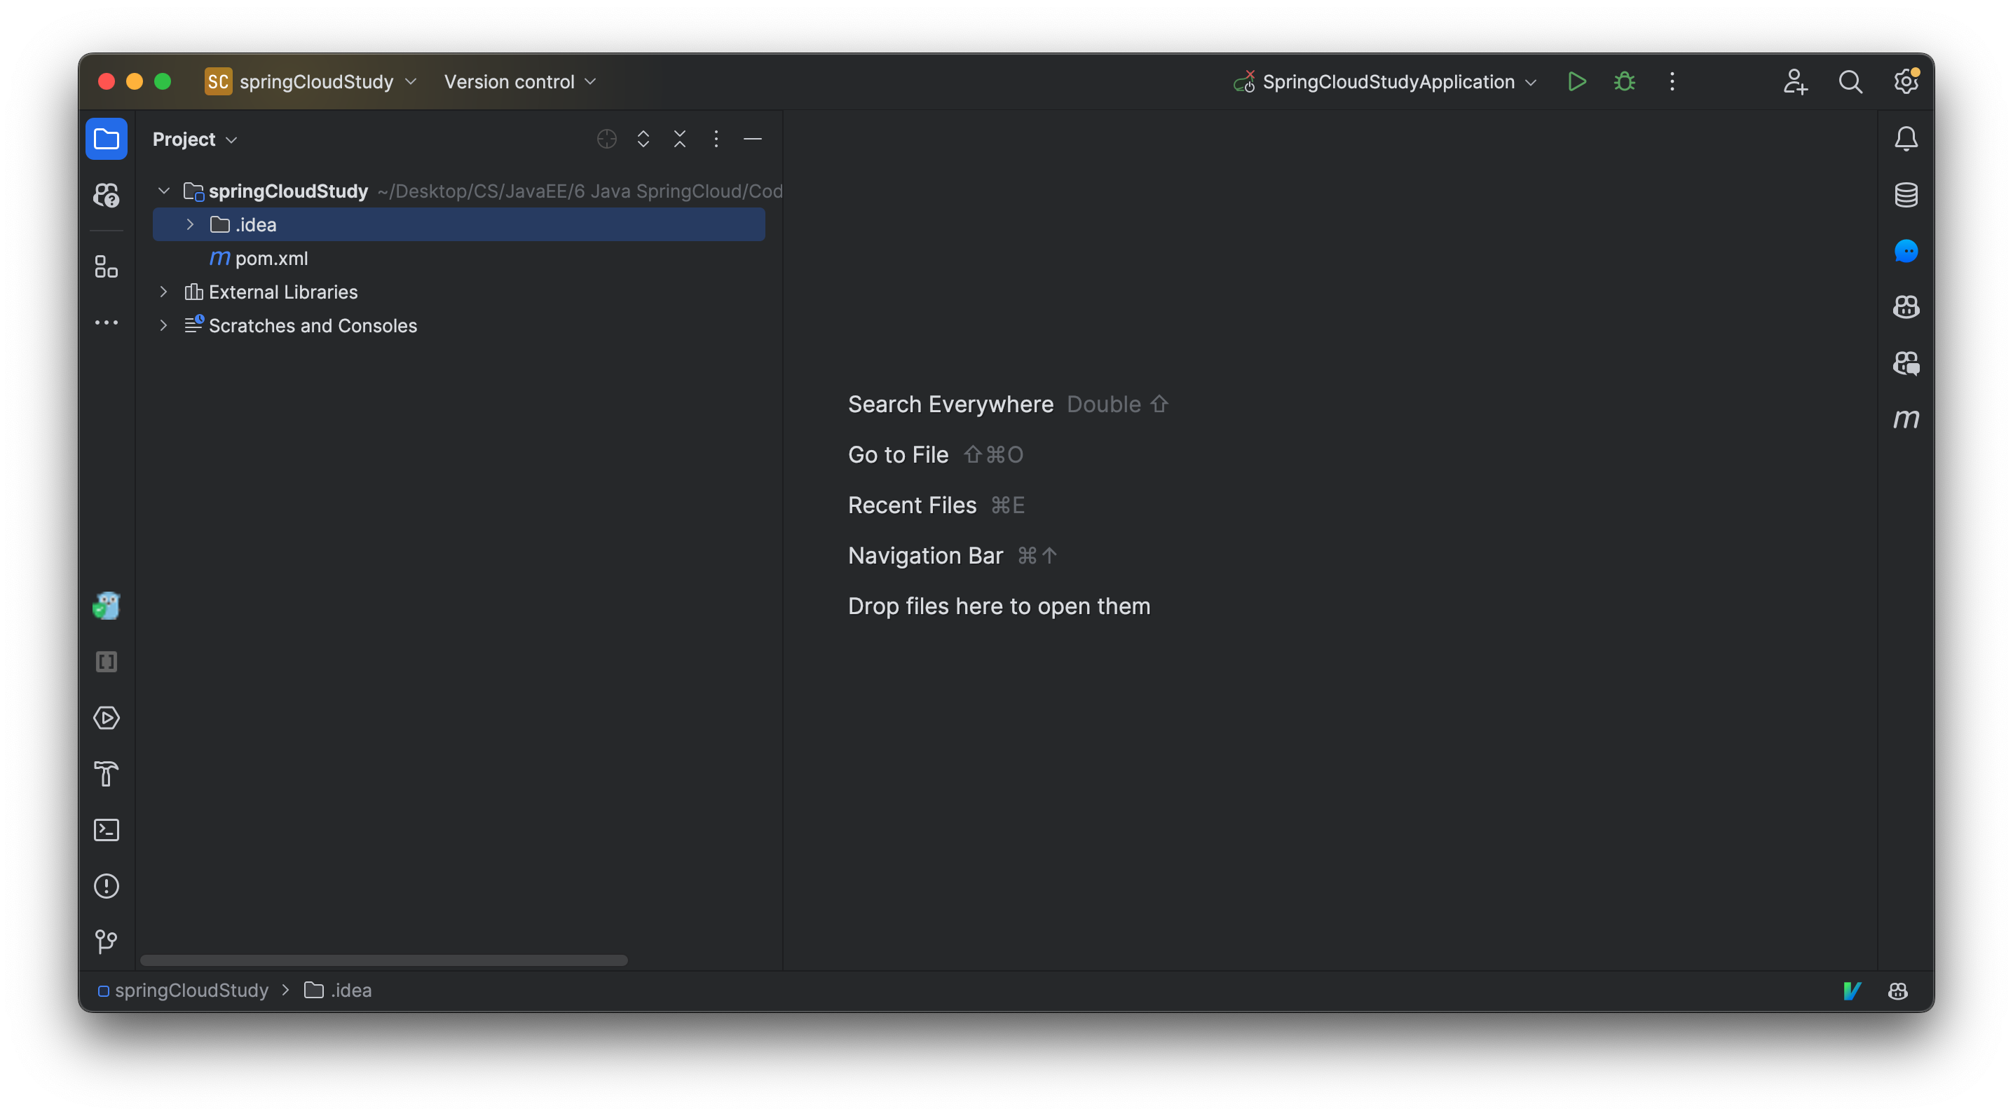Expand the External Libraries node
Image resolution: width=2013 pixels, height=1116 pixels.
[162, 292]
